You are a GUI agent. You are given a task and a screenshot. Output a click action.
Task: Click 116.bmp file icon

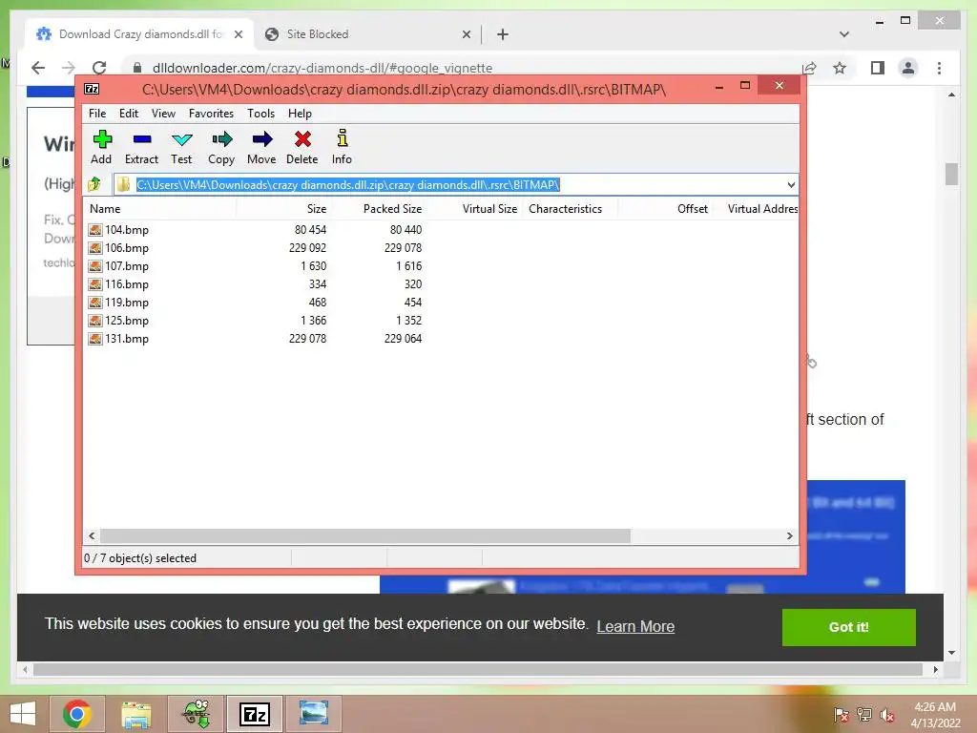[94, 284]
